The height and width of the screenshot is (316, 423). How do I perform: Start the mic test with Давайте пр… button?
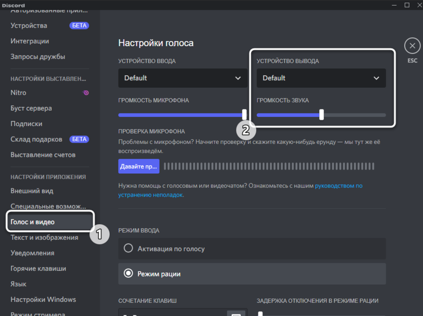pos(139,166)
